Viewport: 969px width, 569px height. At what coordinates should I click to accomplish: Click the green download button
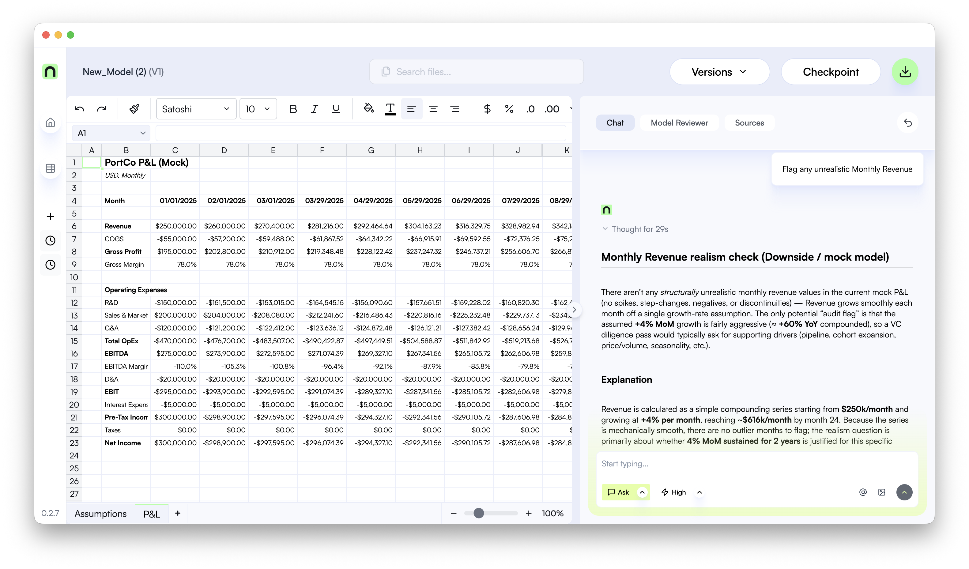(x=905, y=72)
